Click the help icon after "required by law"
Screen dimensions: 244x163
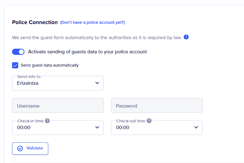pos(186,37)
